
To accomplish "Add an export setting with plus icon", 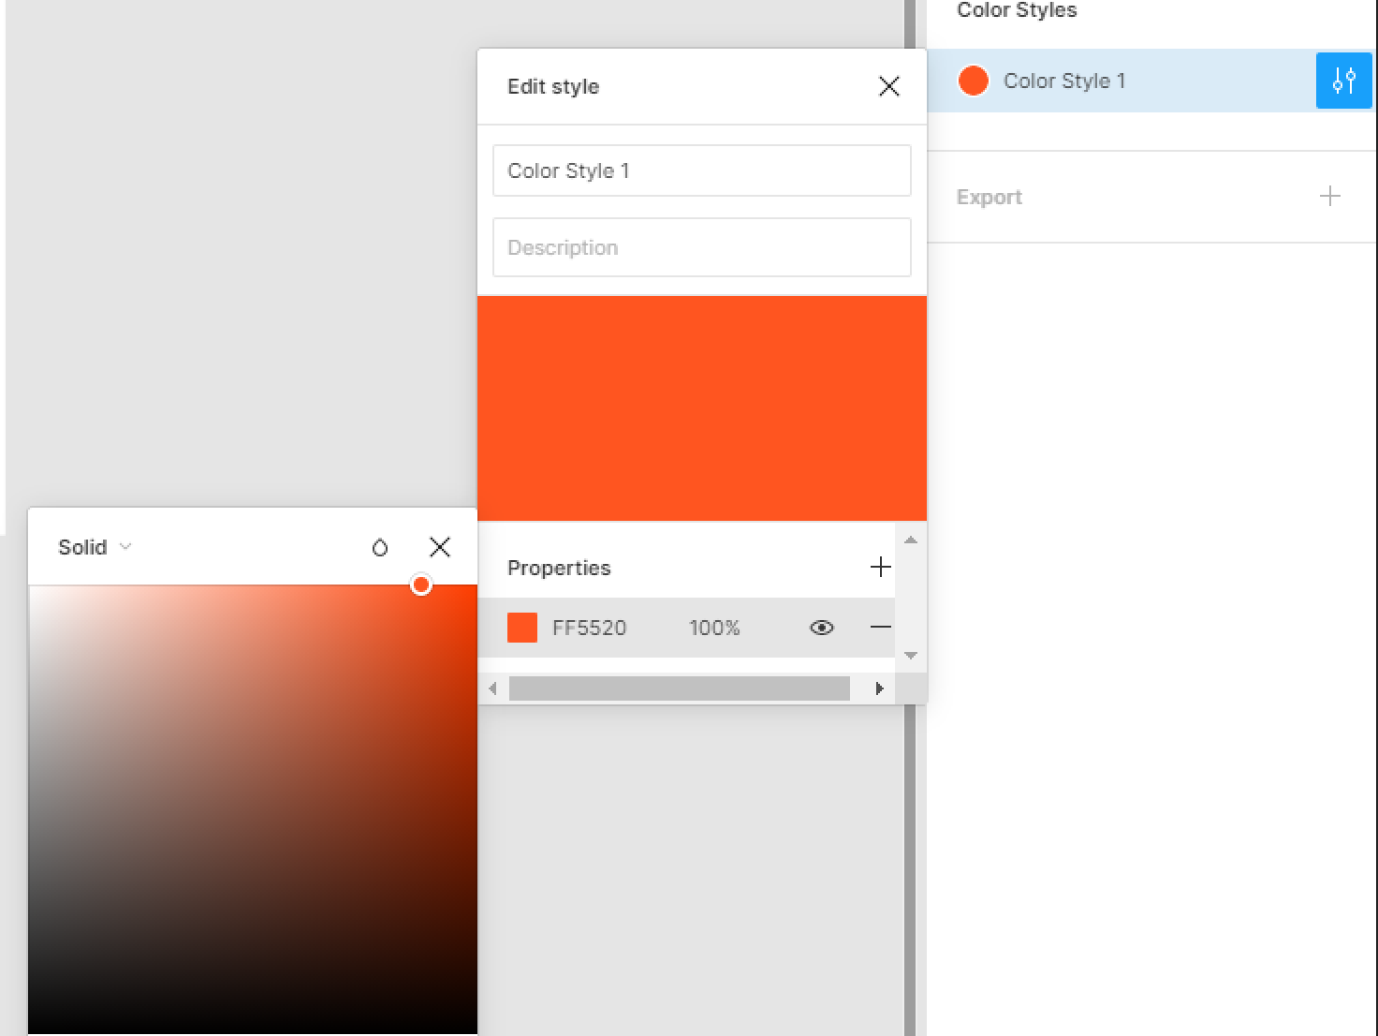I will 1329,196.
